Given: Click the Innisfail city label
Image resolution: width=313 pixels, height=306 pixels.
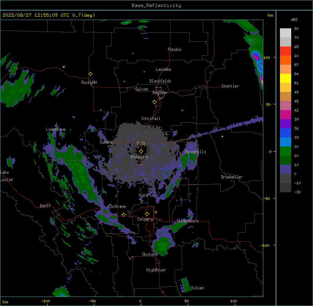Looking at the screenshot, I should tap(151, 118).
